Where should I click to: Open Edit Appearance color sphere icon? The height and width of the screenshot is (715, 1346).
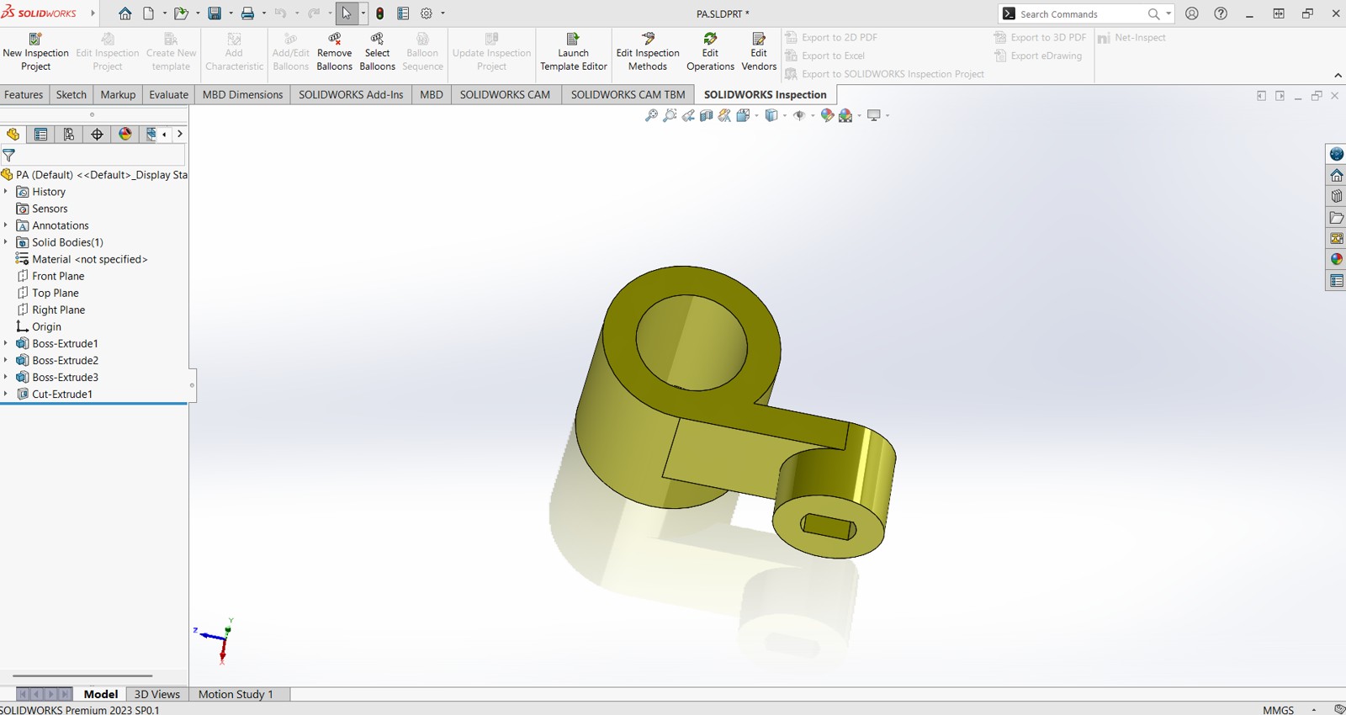pos(827,115)
